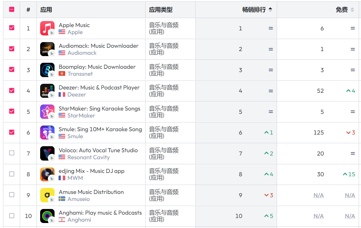Click the 应用 column header
Screen dimensions: 361x228
click(x=46, y=10)
